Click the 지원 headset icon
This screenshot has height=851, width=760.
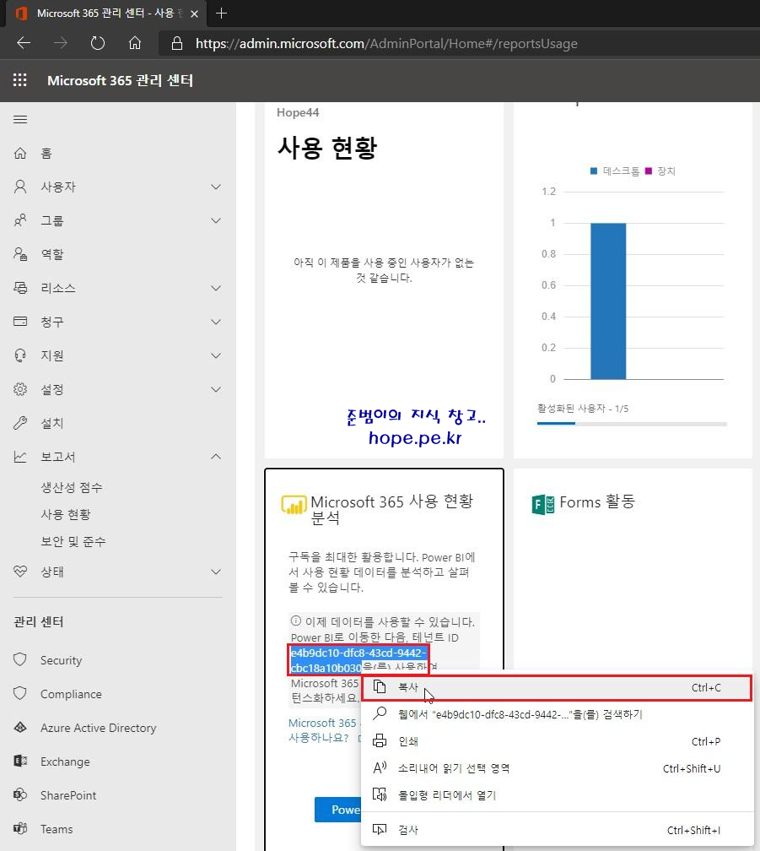click(20, 355)
